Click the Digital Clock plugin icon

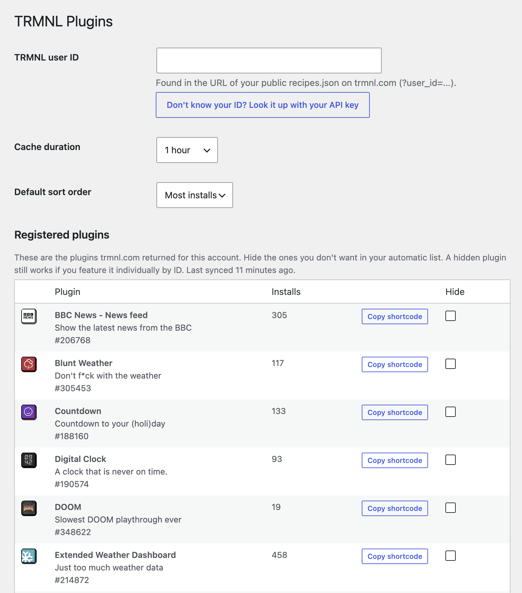[29, 460]
